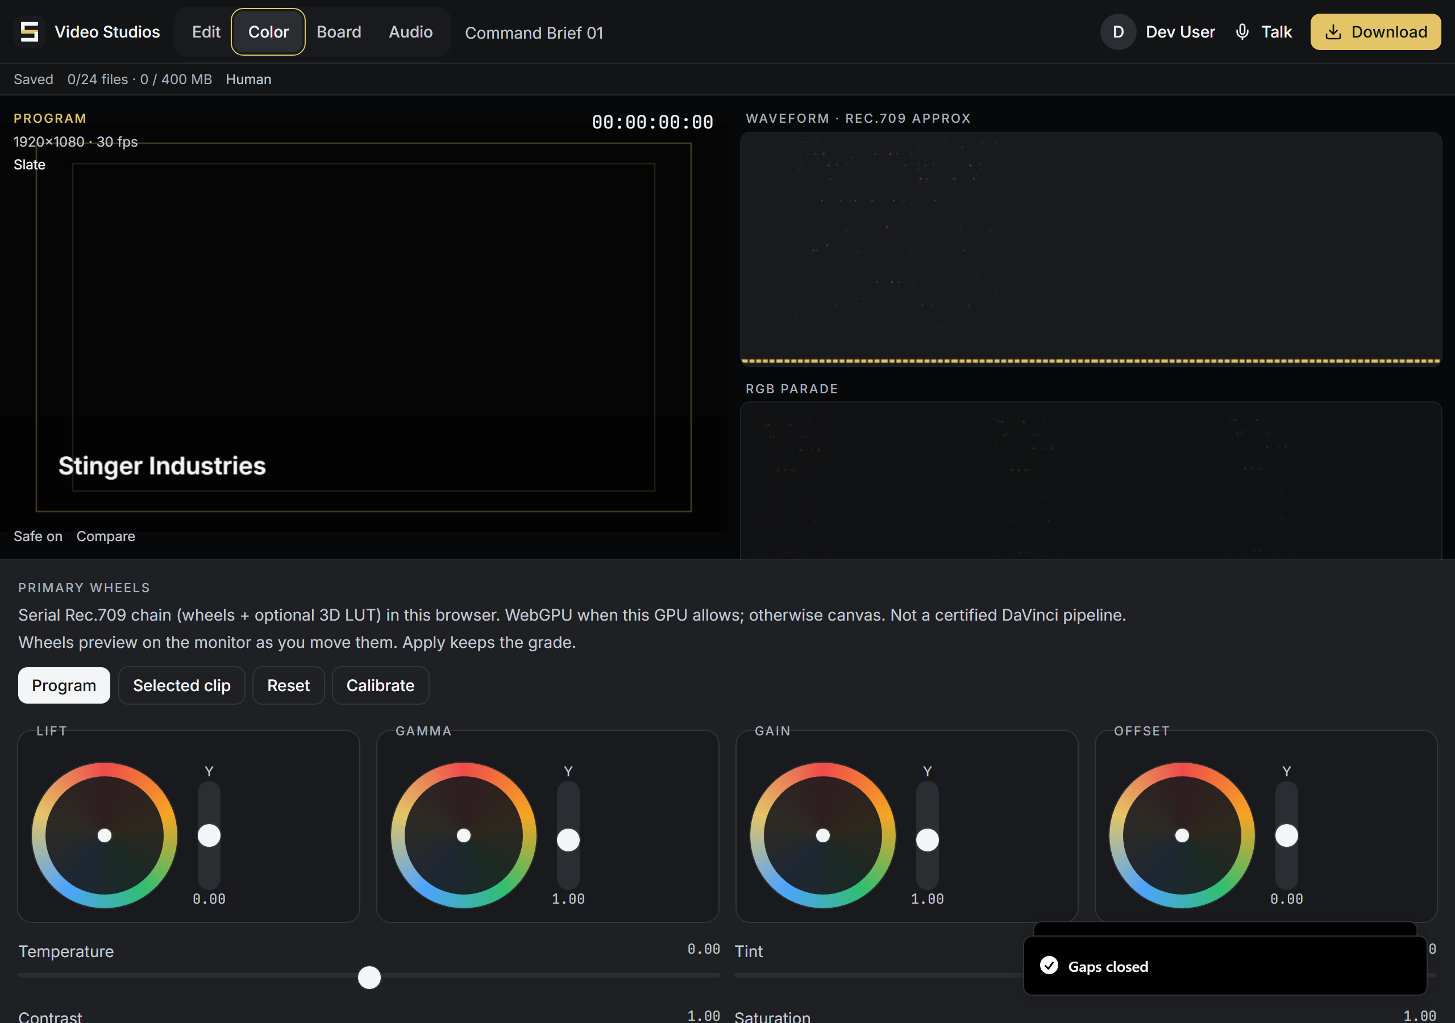Image resolution: width=1455 pixels, height=1023 pixels.
Task: Click the Download button
Action: [x=1375, y=32]
